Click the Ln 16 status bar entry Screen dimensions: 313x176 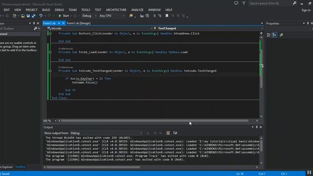tap(240, 174)
